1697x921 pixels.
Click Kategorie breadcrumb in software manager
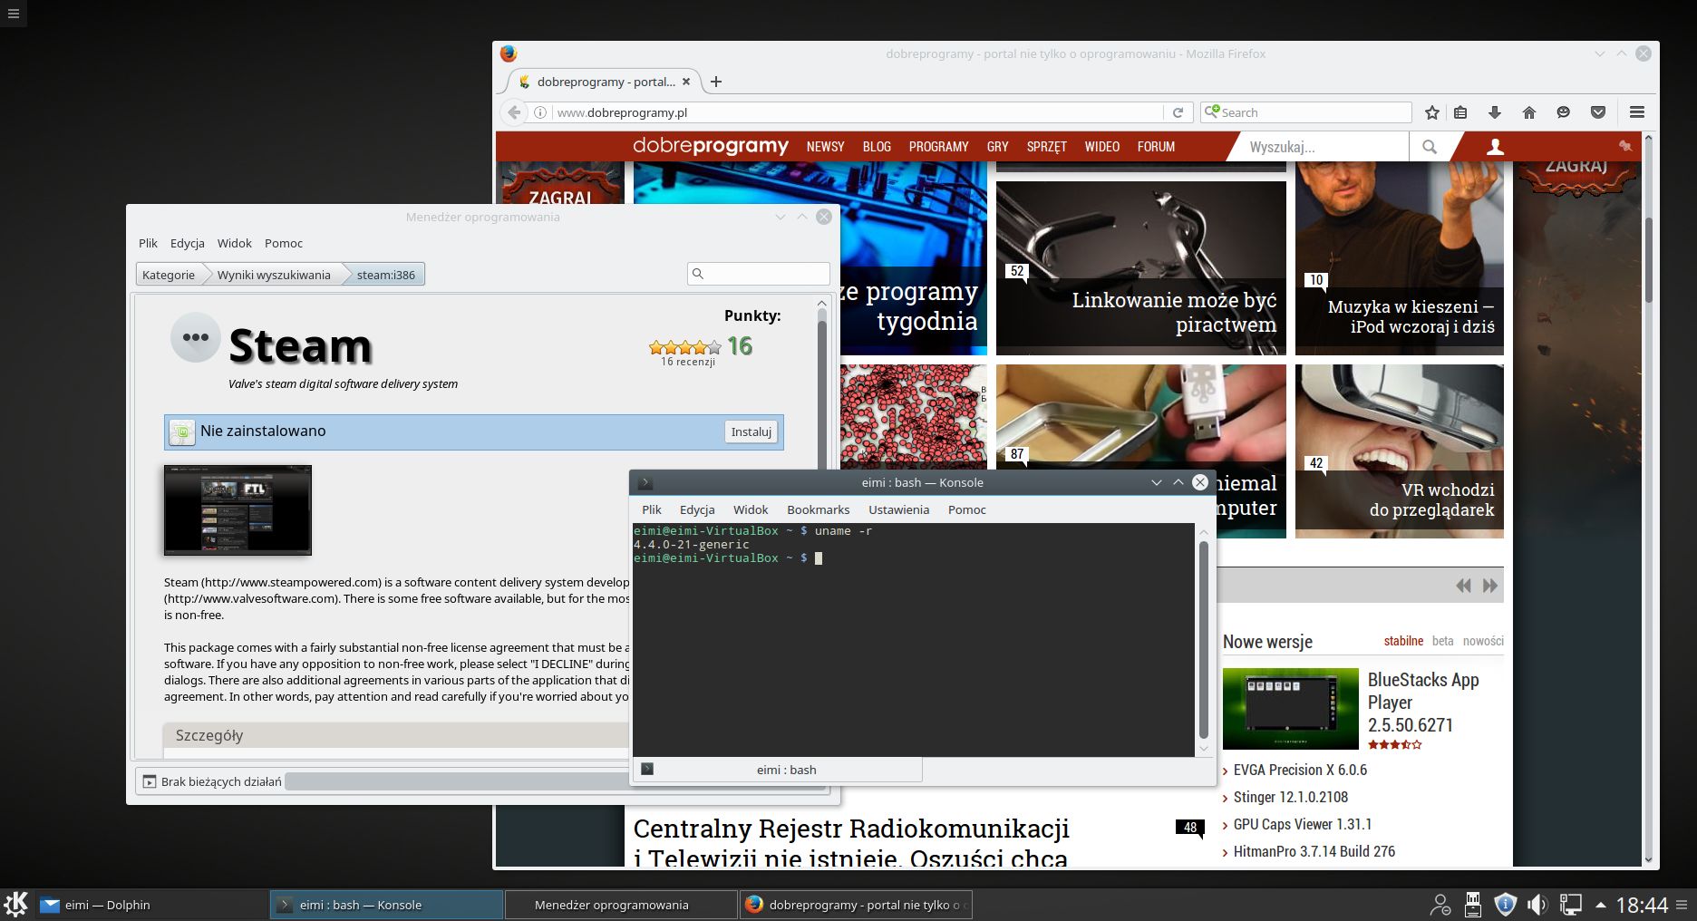click(x=169, y=275)
